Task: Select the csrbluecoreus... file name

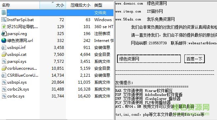Action: point(22,68)
